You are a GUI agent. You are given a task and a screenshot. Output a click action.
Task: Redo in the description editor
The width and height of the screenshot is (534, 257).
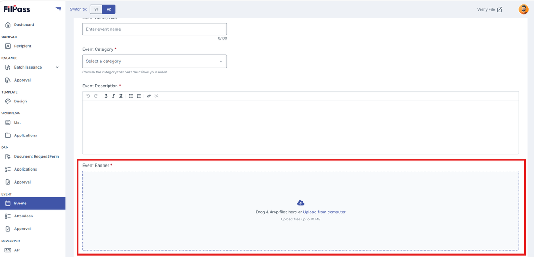(96, 96)
